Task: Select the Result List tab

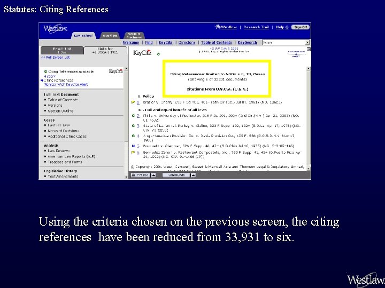Action: tap(62, 51)
